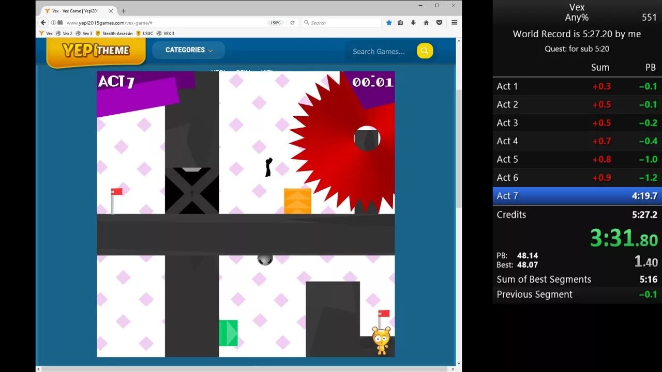This screenshot has width=662, height=372.
Task: Open the Stealth Assassin bookmark
Action: [x=114, y=34]
